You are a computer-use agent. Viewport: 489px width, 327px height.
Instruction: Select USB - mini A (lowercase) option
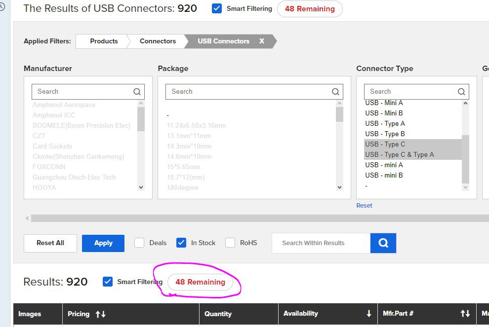pyautogui.click(x=384, y=165)
